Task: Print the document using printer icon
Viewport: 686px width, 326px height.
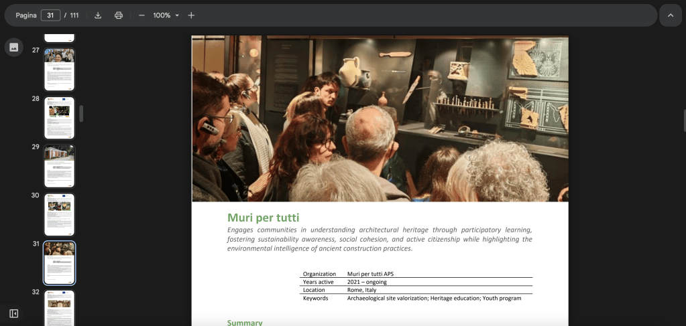Action: coord(119,15)
